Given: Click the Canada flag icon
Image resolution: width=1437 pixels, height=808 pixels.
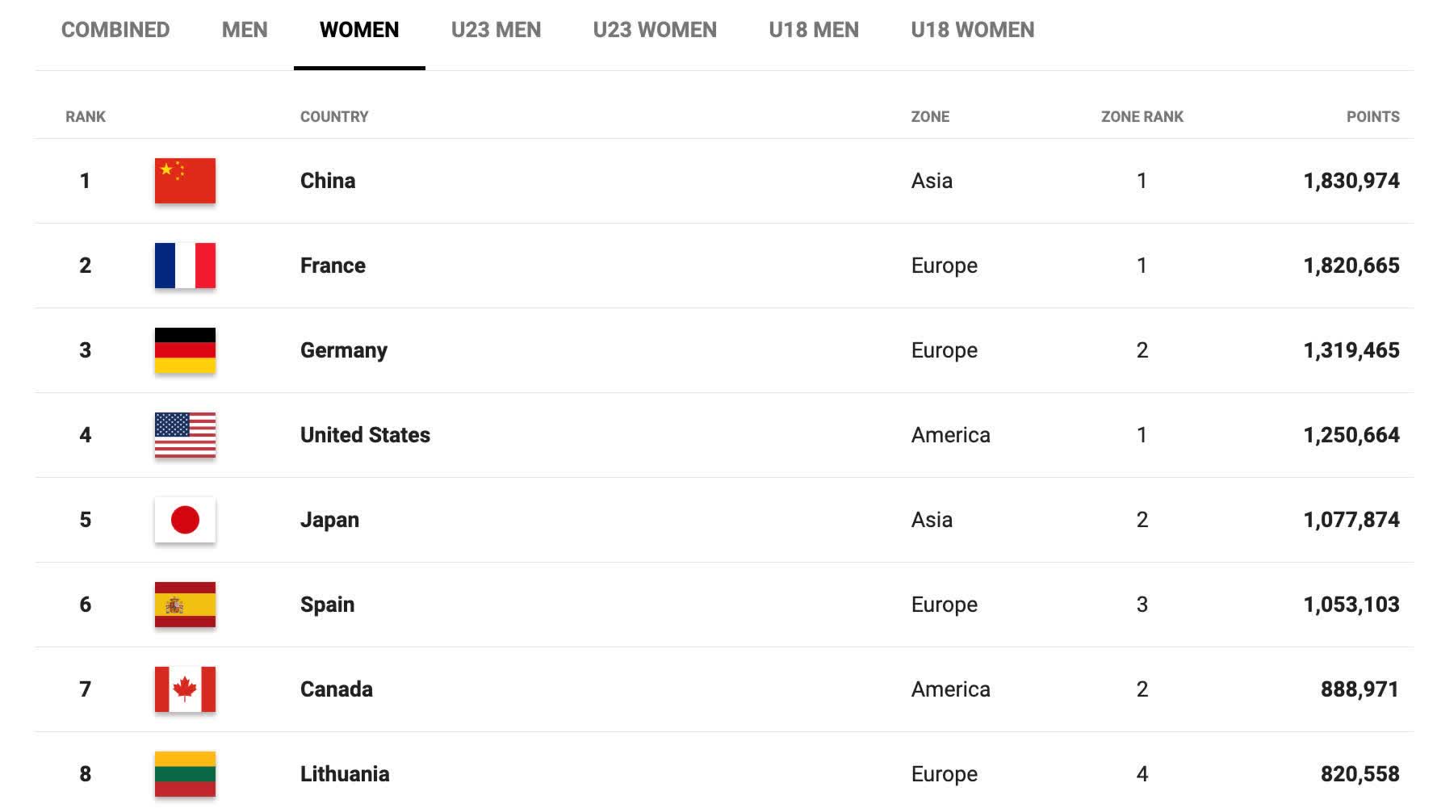Looking at the screenshot, I should 185,689.
